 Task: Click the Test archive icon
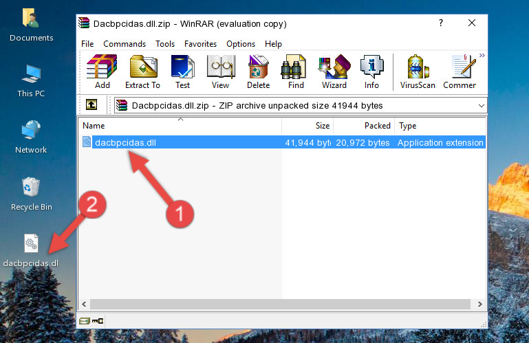point(182,72)
